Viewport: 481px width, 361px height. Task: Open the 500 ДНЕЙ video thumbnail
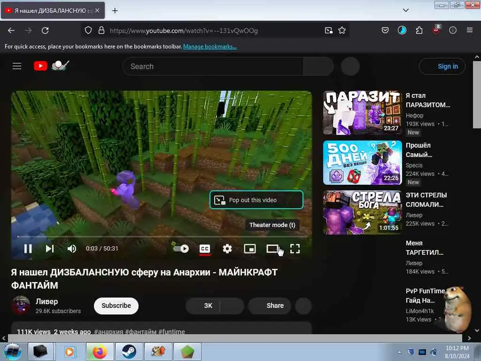(x=362, y=163)
